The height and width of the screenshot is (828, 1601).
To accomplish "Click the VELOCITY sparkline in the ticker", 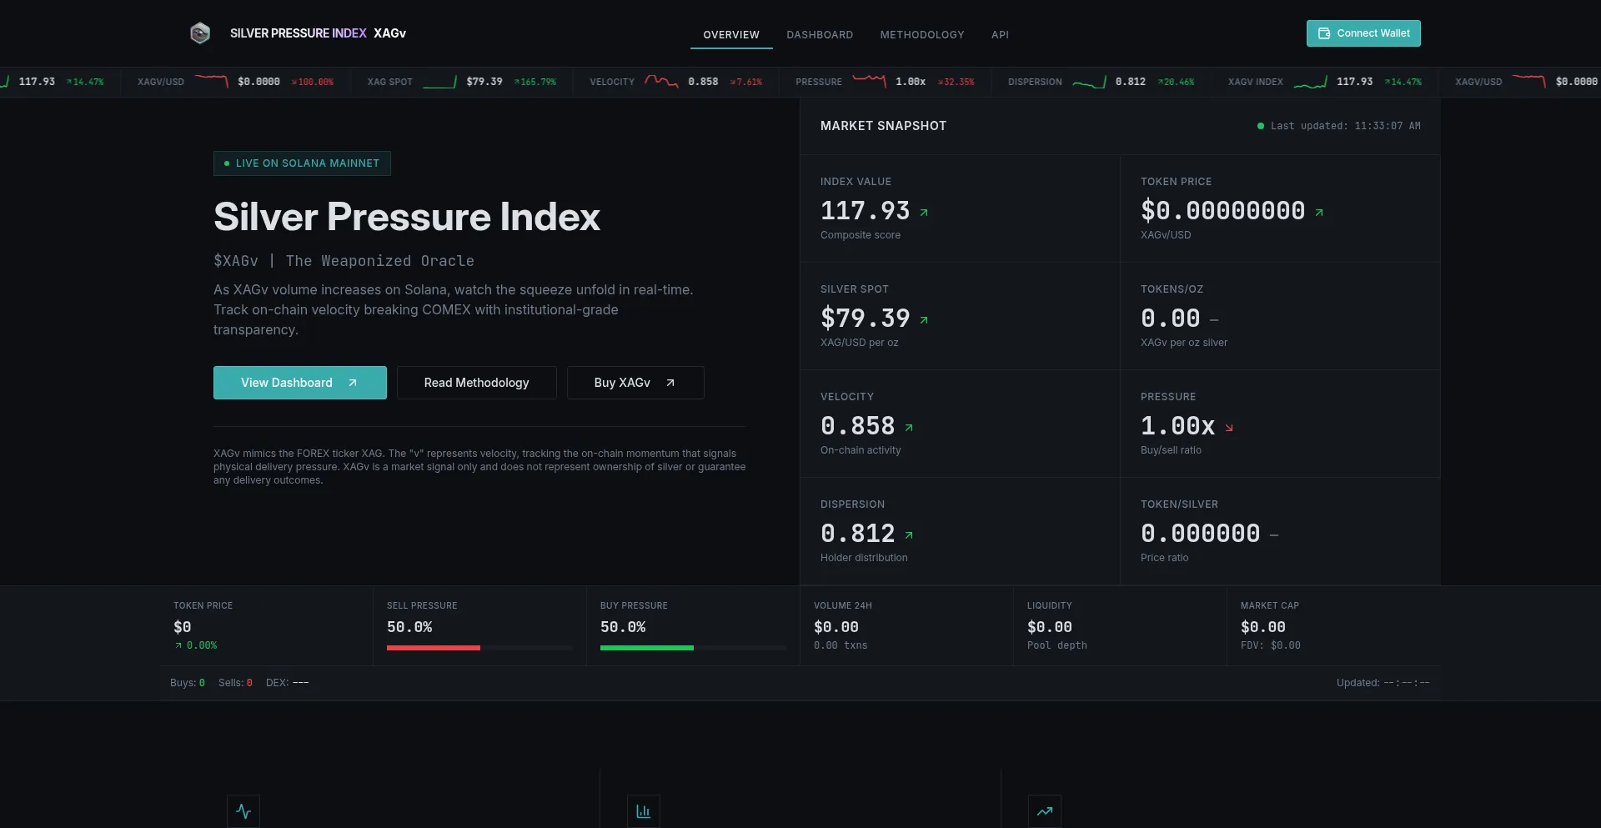I will [661, 82].
